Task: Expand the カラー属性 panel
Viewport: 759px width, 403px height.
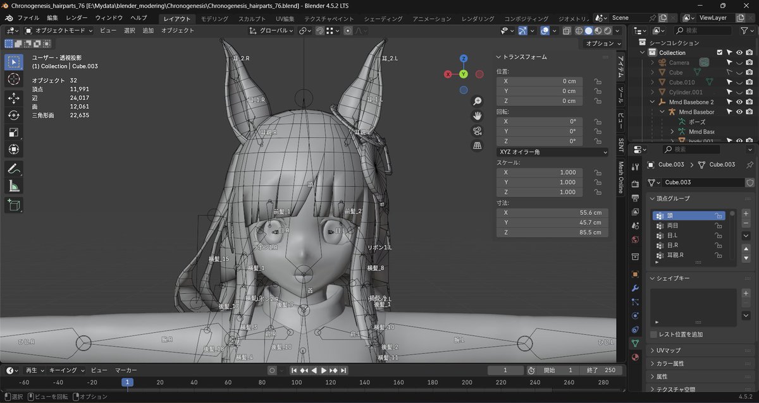Action: click(x=670, y=363)
